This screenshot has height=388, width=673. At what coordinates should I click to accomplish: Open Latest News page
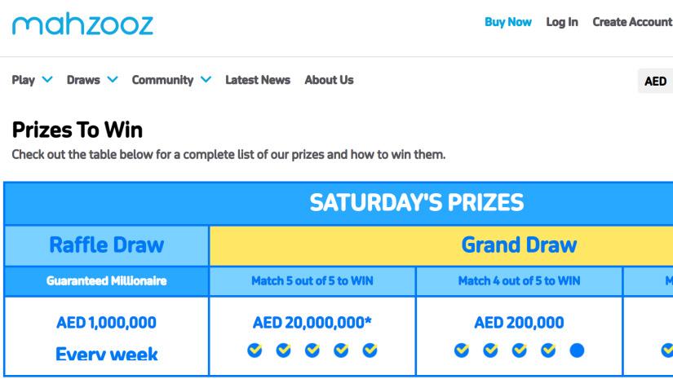point(257,80)
